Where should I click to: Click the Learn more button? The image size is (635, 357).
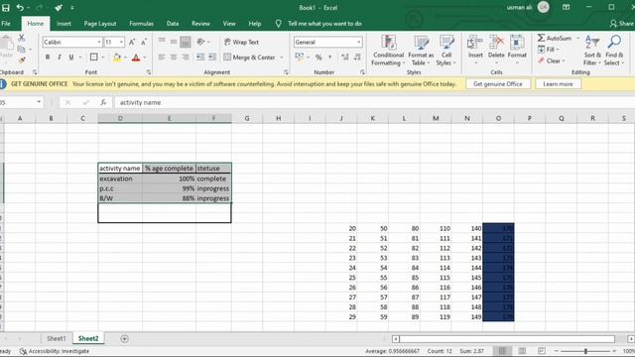tap(558, 84)
